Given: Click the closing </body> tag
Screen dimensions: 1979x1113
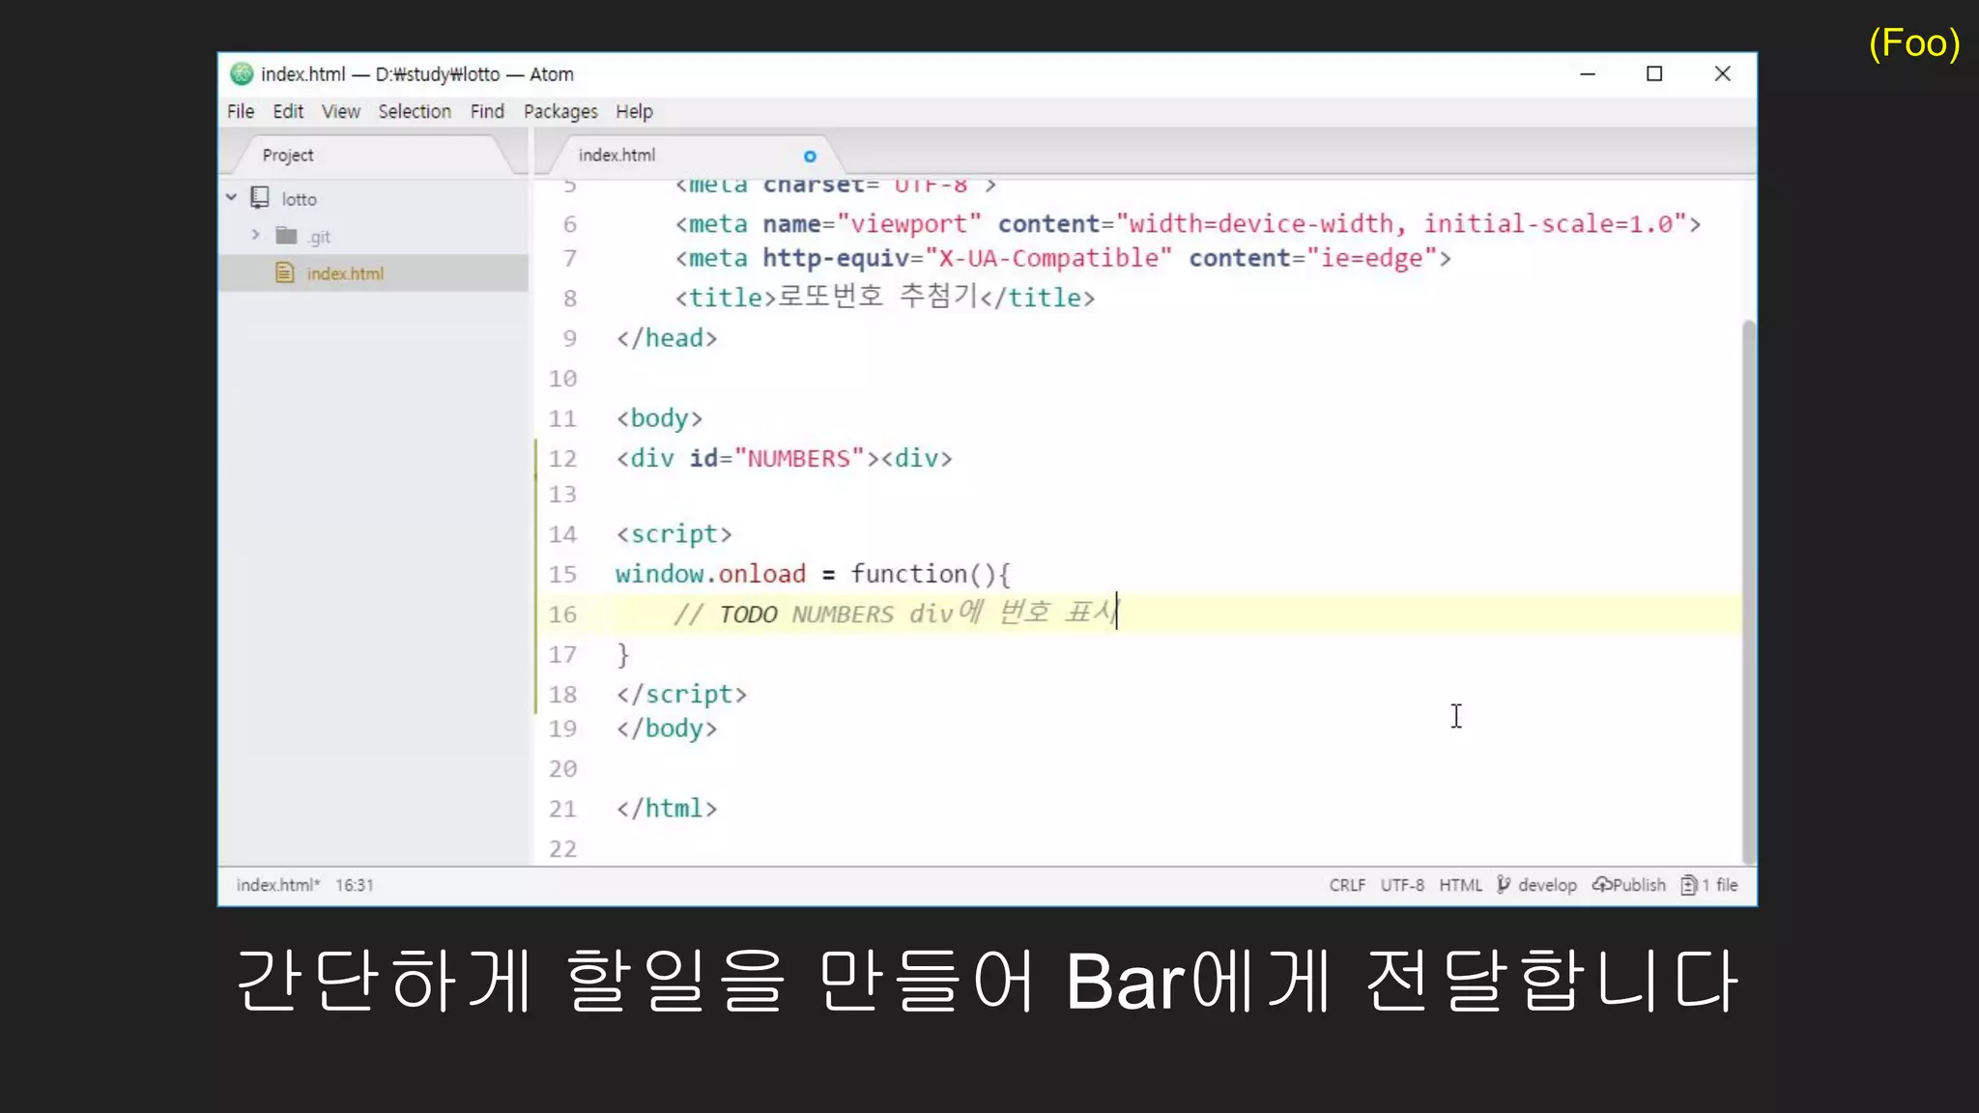Looking at the screenshot, I should (x=667, y=728).
